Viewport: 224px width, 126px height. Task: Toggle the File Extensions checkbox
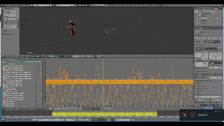tap(210, 100)
